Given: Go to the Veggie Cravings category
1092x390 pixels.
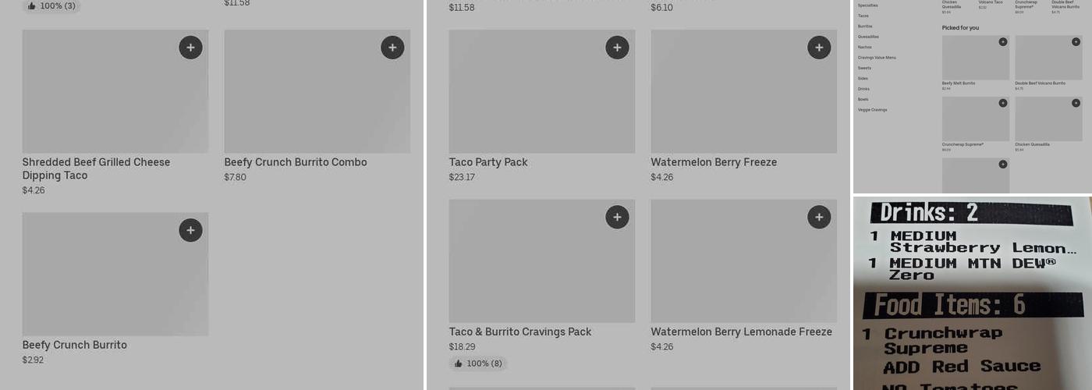Looking at the screenshot, I should click(872, 110).
